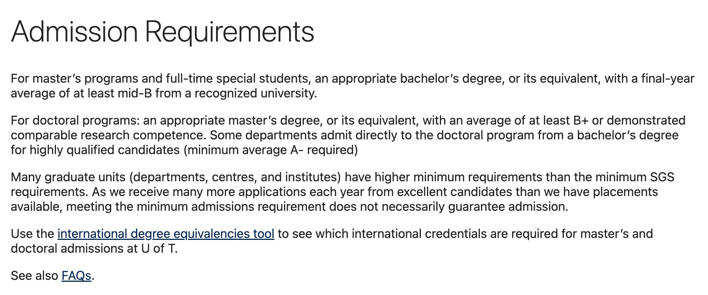The image size is (708, 295).
Task: Open the FAQs link
Action: (76, 276)
